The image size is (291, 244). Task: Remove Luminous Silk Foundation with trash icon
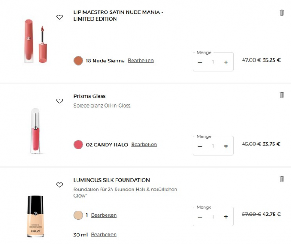282,179
